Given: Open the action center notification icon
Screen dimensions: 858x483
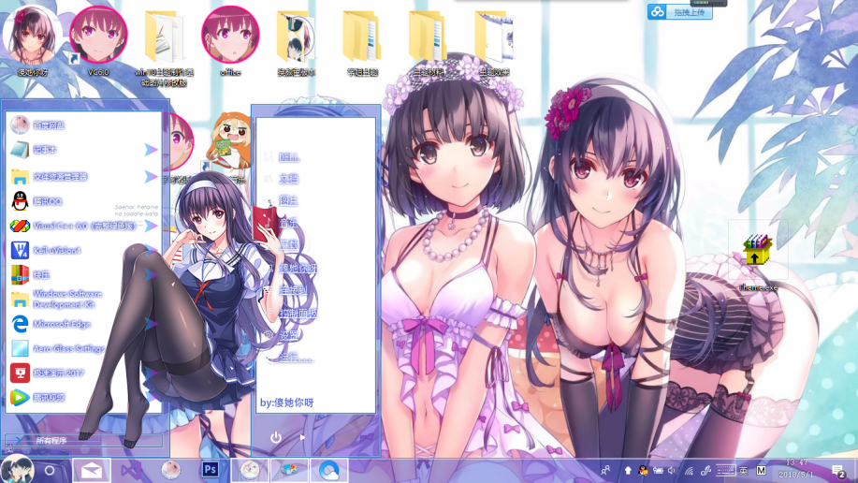Looking at the screenshot, I should [838, 471].
